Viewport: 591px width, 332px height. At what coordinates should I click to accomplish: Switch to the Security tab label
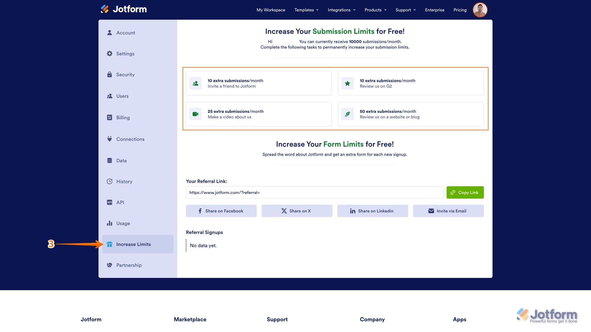coord(125,74)
